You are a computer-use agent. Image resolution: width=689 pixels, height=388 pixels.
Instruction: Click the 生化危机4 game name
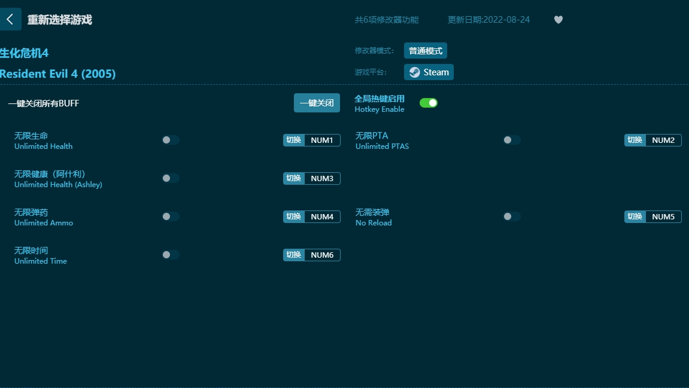coord(24,53)
